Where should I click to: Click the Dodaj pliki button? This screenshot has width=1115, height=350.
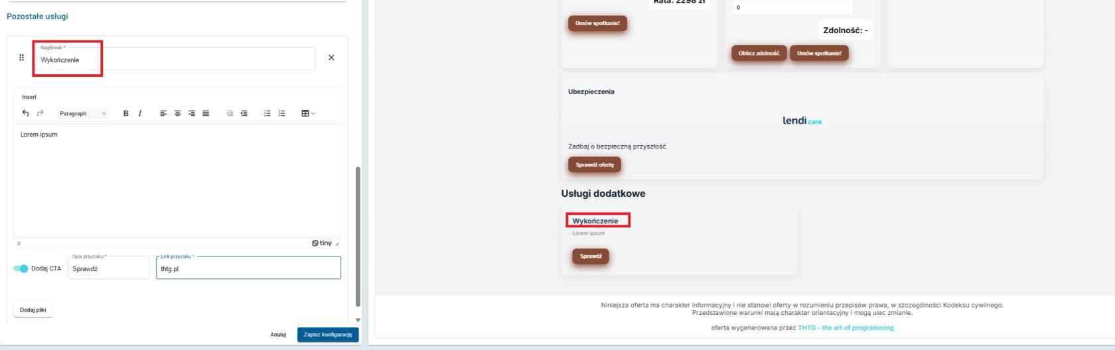click(x=33, y=310)
